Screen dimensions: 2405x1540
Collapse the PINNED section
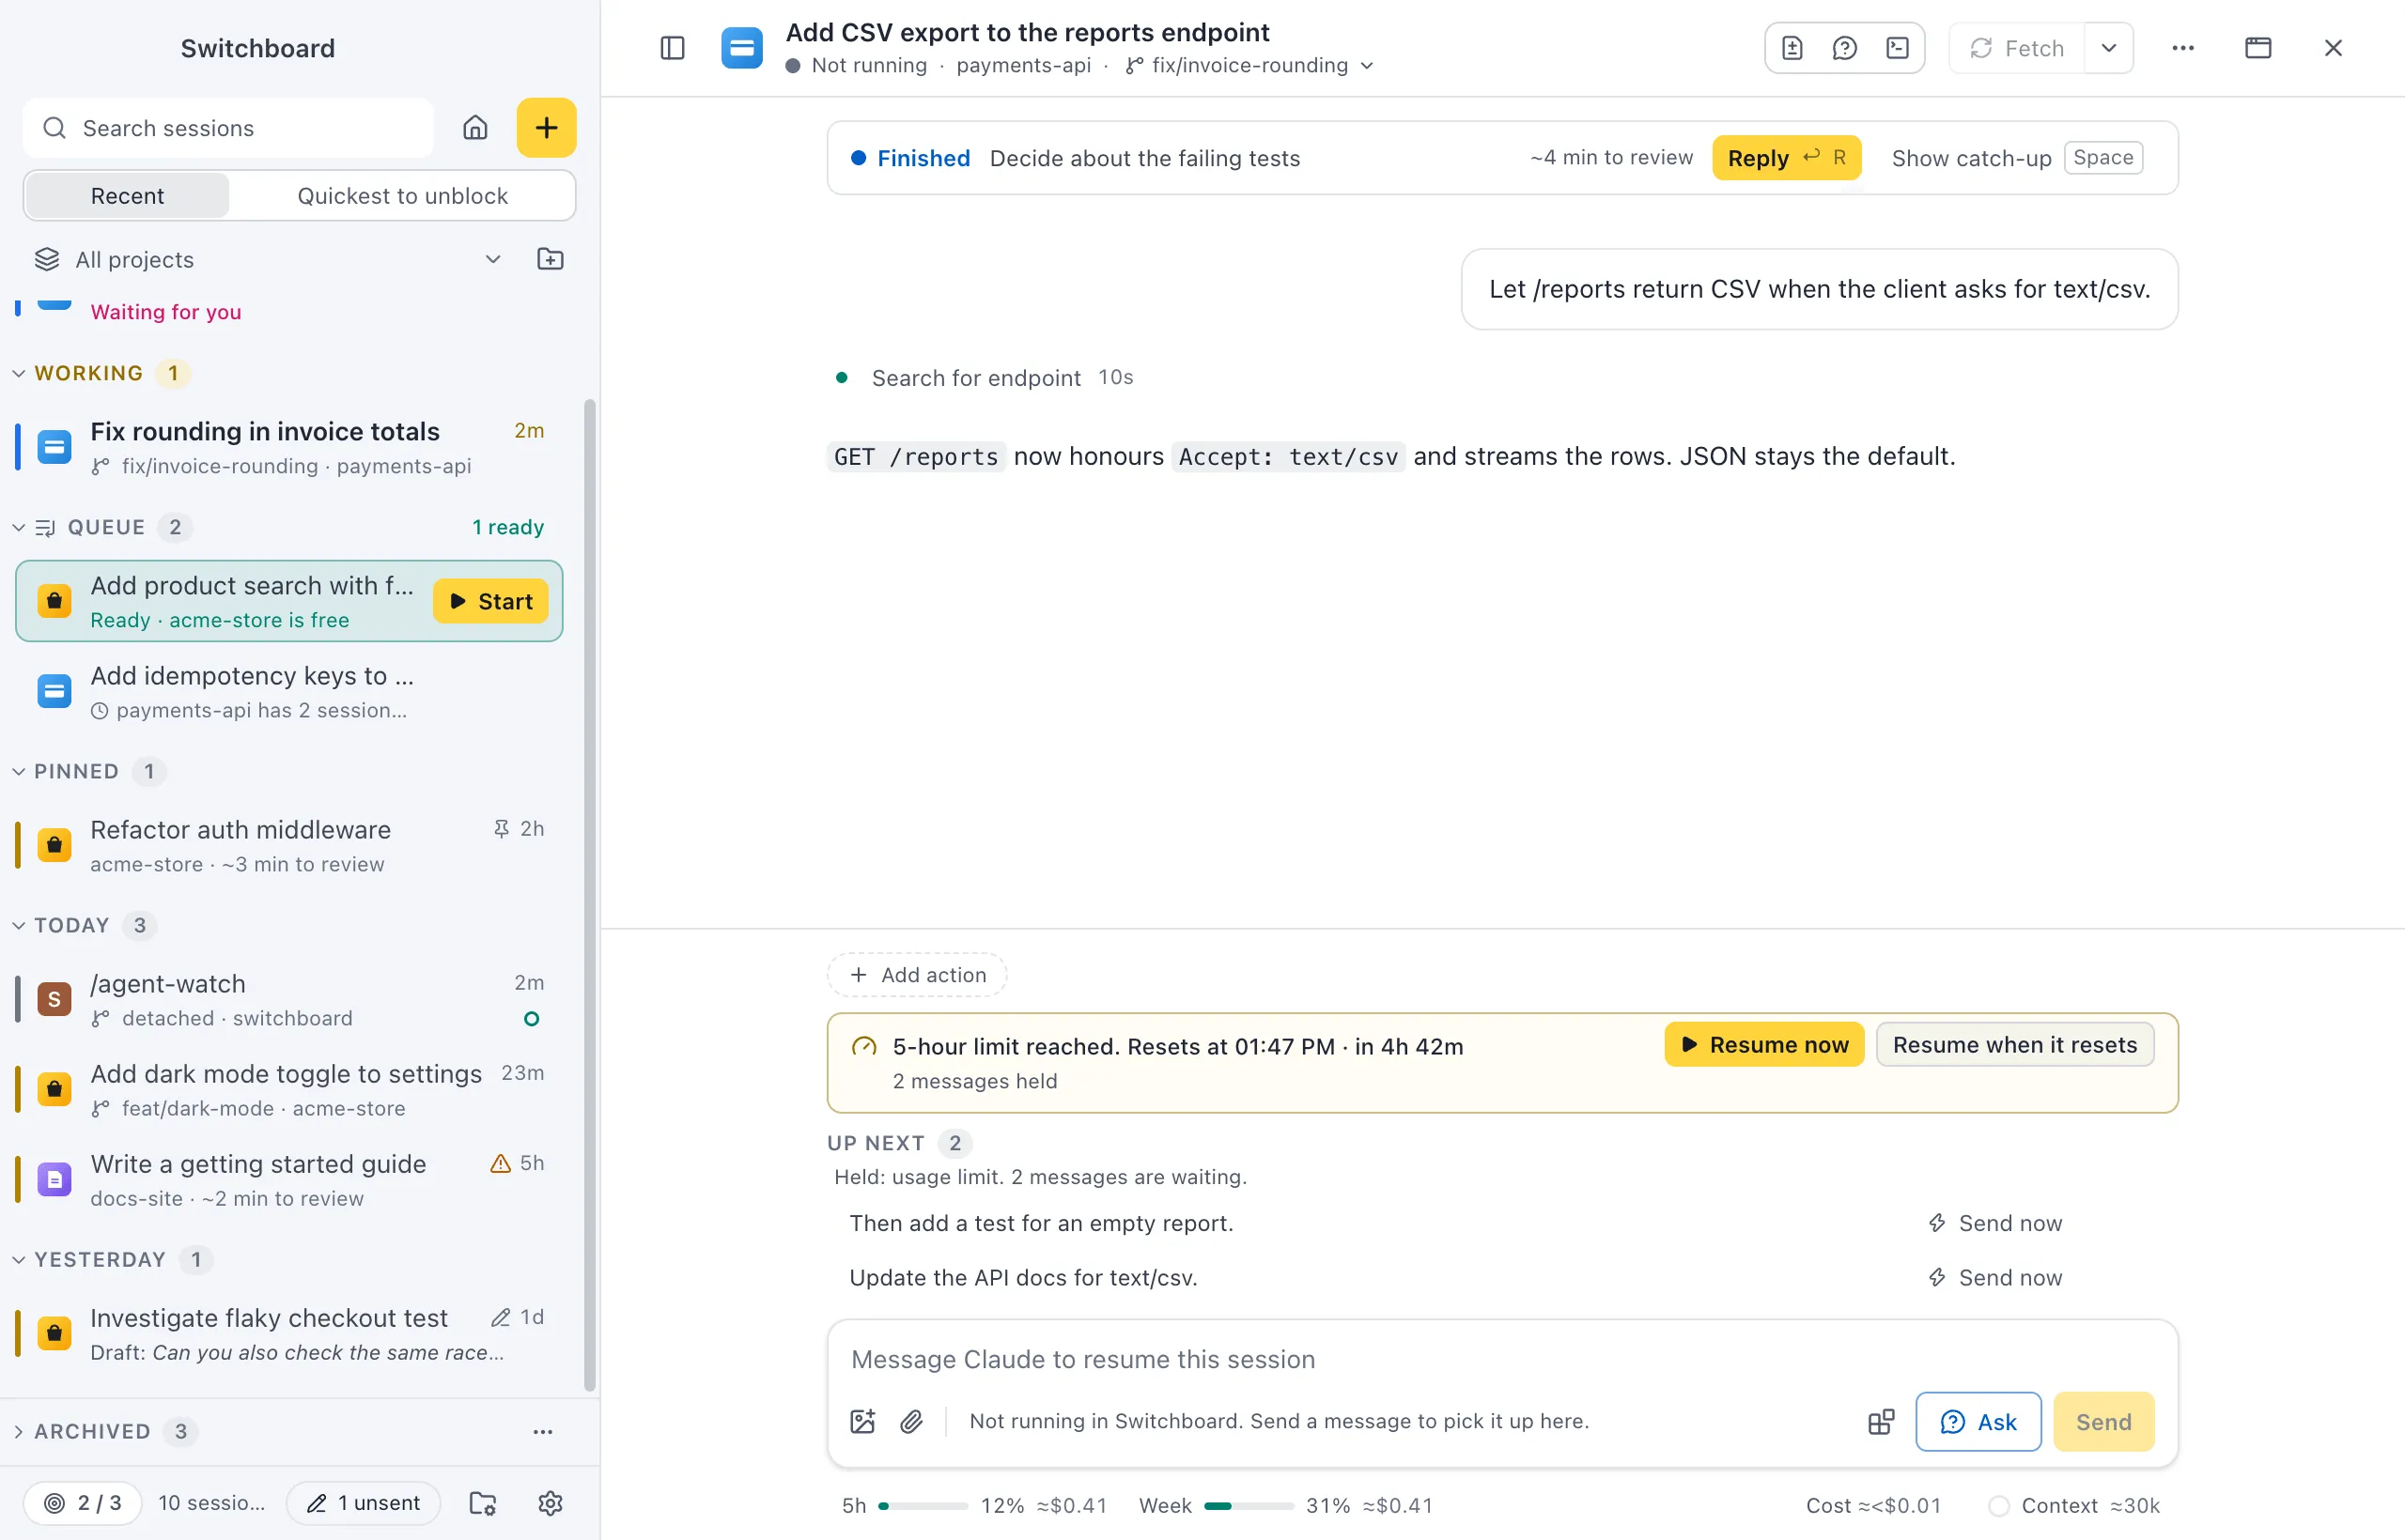click(x=18, y=771)
